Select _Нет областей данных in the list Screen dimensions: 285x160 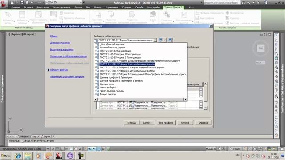112,44
